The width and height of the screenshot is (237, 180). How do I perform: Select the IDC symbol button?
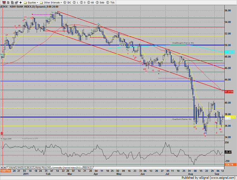[67, 3]
